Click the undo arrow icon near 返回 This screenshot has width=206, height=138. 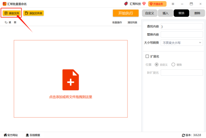[x=6, y=22]
